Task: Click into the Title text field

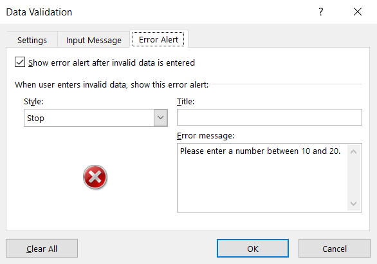Action: point(270,117)
